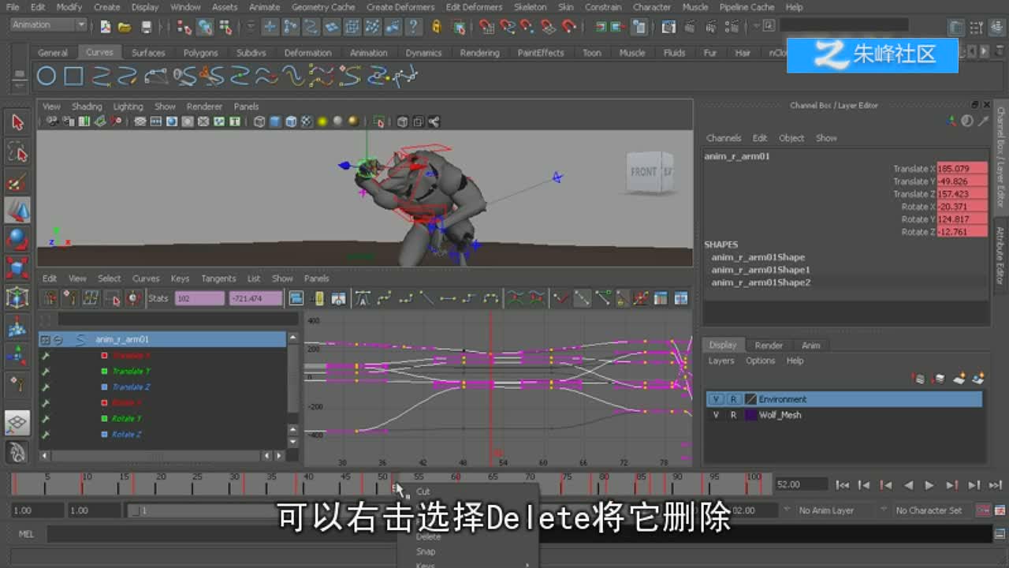This screenshot has height=568, width=1009.
Task: Select the Translate Y curve in outliner
Action: [x=131, y=372]
